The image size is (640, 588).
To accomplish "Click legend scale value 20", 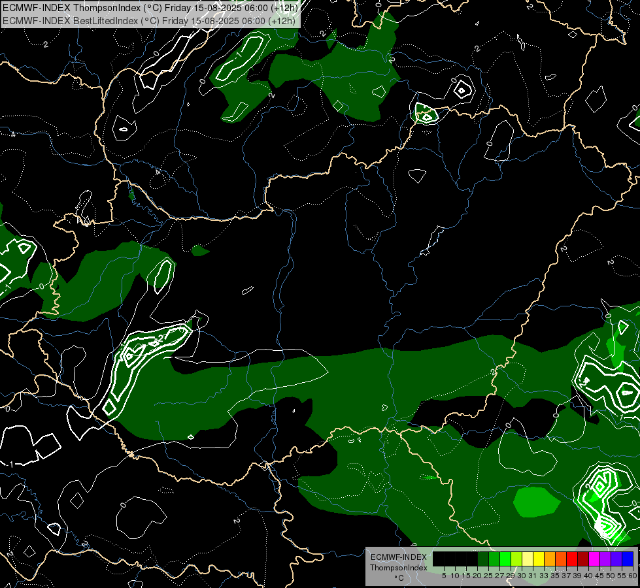I will coord(478,576).
